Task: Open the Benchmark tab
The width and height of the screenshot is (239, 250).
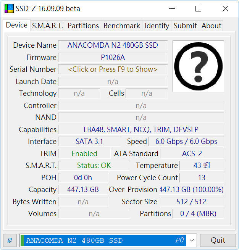Action: pyautogui.click(x=122, y=26)
